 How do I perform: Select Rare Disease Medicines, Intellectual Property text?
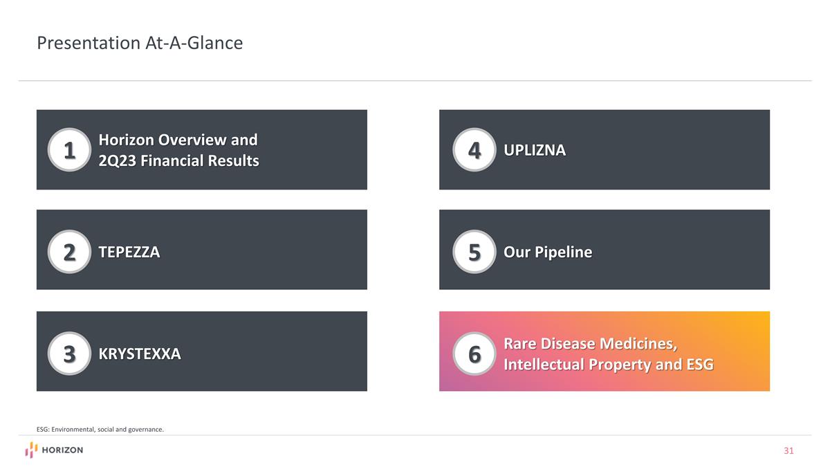point(608,354)
